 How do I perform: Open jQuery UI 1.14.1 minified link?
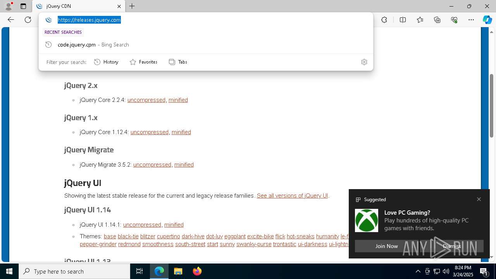pyautogui.click(x=174, y=225)
